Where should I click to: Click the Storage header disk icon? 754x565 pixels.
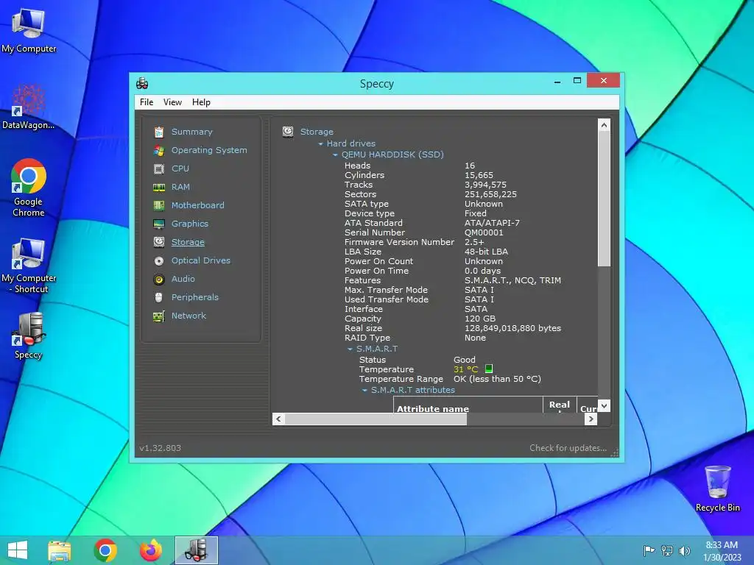[x=288, y=131]
